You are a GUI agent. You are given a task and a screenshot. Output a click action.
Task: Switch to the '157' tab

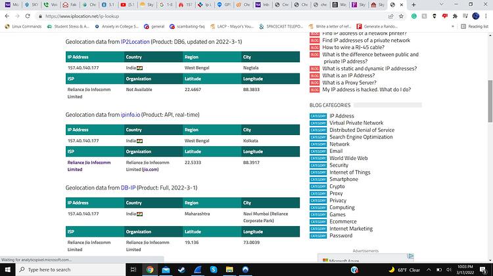click(x=185, y=5)
